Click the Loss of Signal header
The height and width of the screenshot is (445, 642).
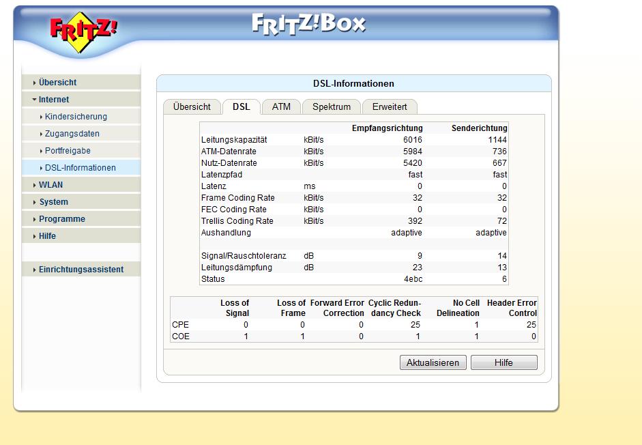[x=235, y=308]
